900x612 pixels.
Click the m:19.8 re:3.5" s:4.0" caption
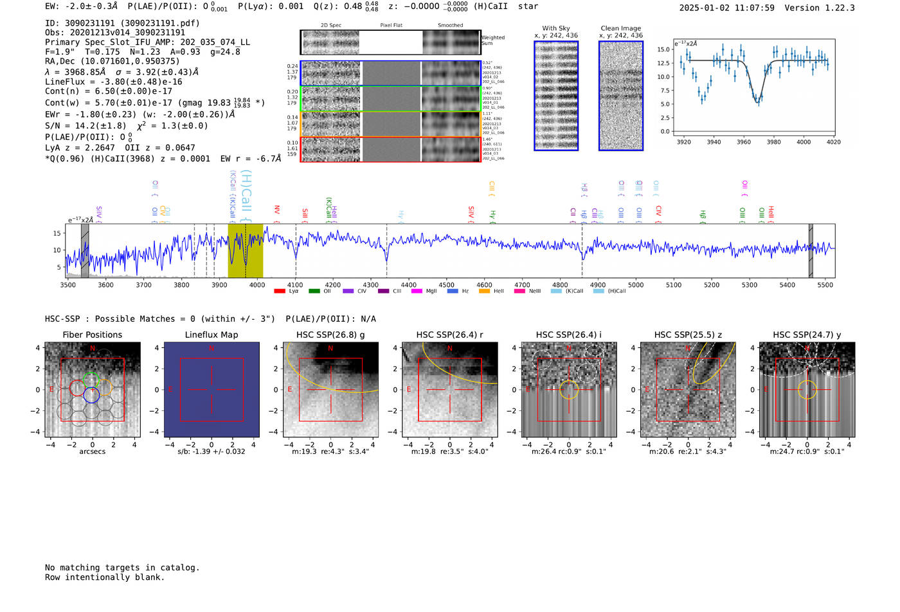tap(450, 451)
